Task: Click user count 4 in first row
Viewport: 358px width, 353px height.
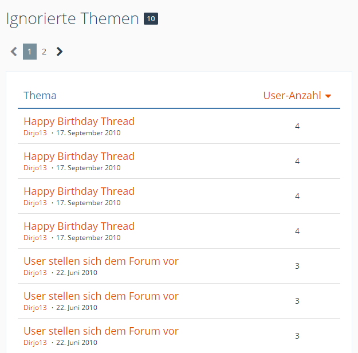Action: coord(297,126)
